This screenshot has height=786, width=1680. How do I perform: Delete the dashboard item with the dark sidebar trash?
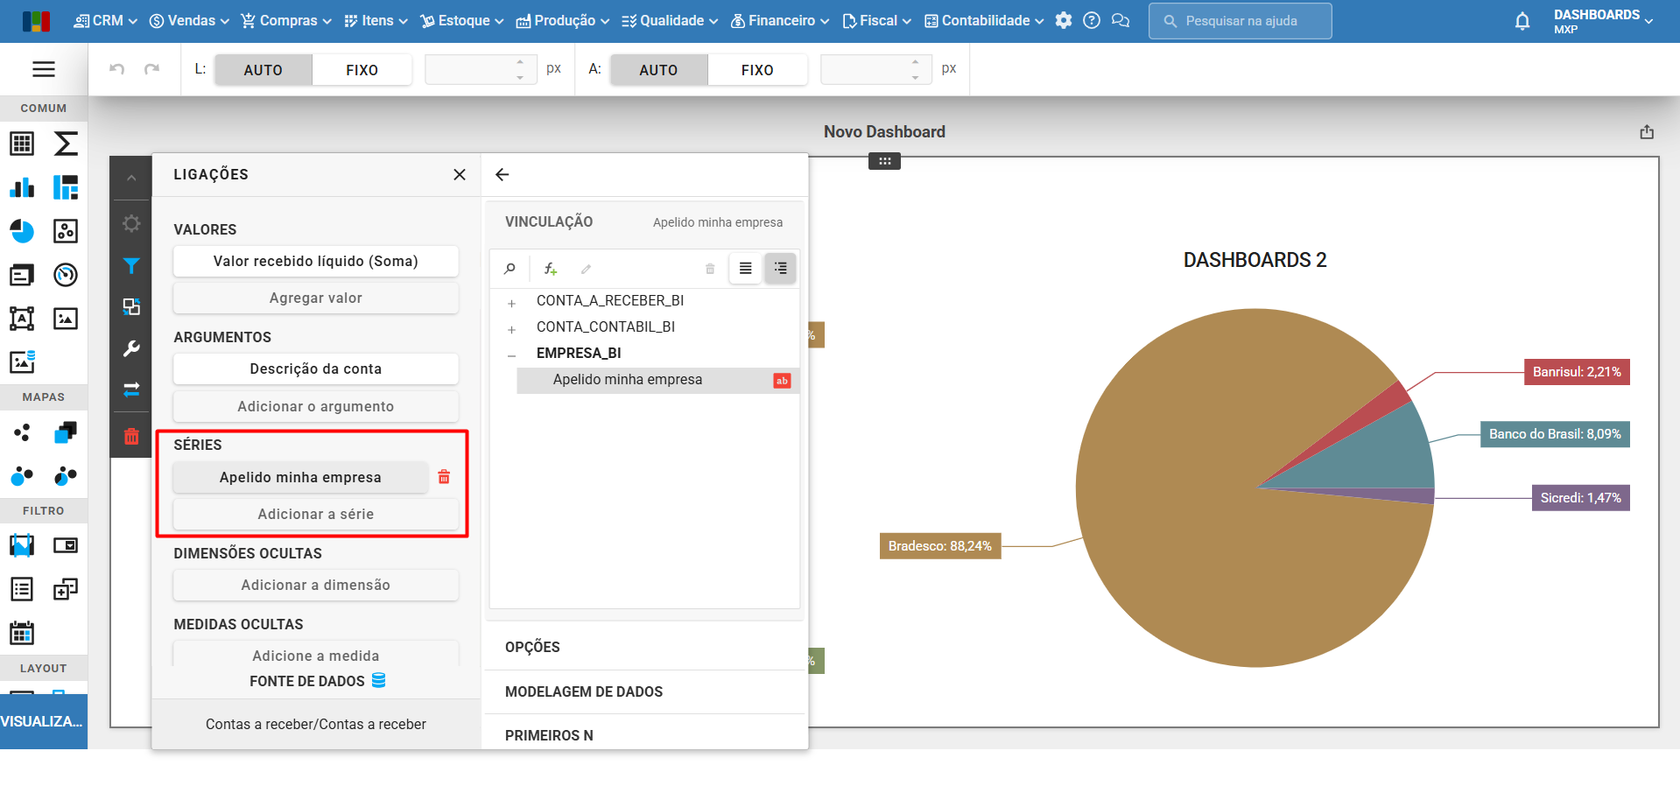pos(131,436)
